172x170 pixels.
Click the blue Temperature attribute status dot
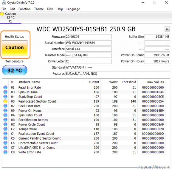(5, 129)
